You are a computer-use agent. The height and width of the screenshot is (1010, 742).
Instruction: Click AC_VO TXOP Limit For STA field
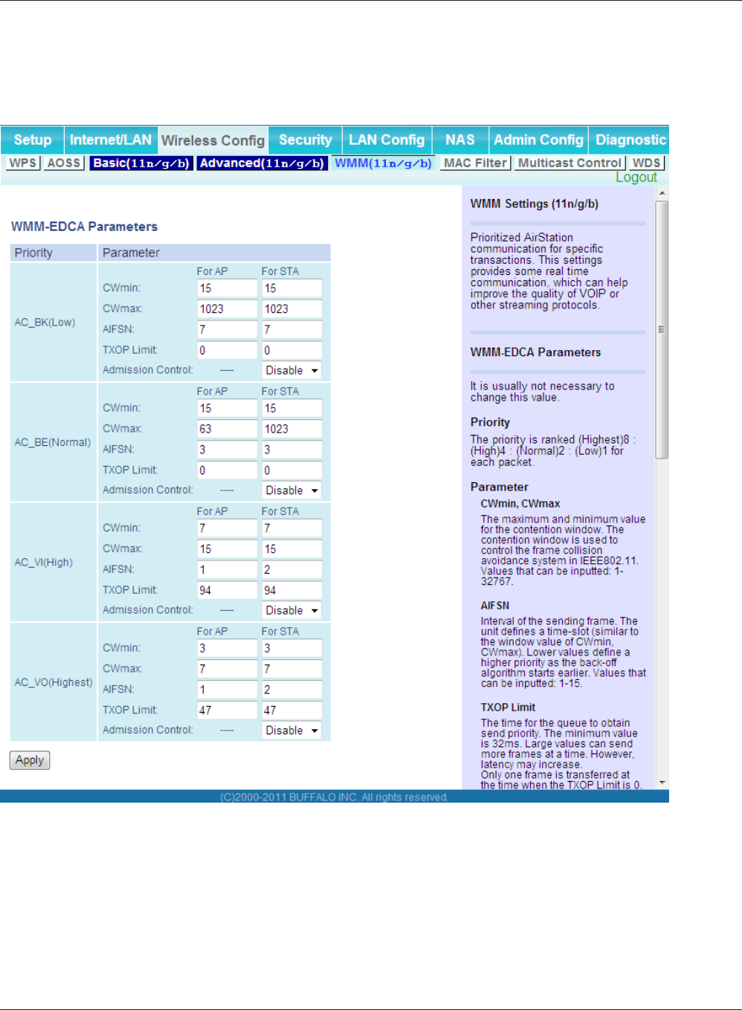[292, 710]
